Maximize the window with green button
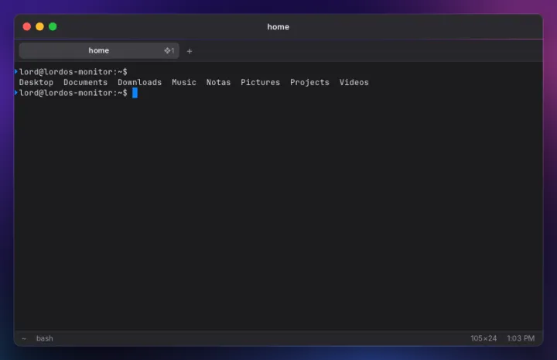Image resolution: width=557 pixels, height=360 pixels. pos(53,26)
